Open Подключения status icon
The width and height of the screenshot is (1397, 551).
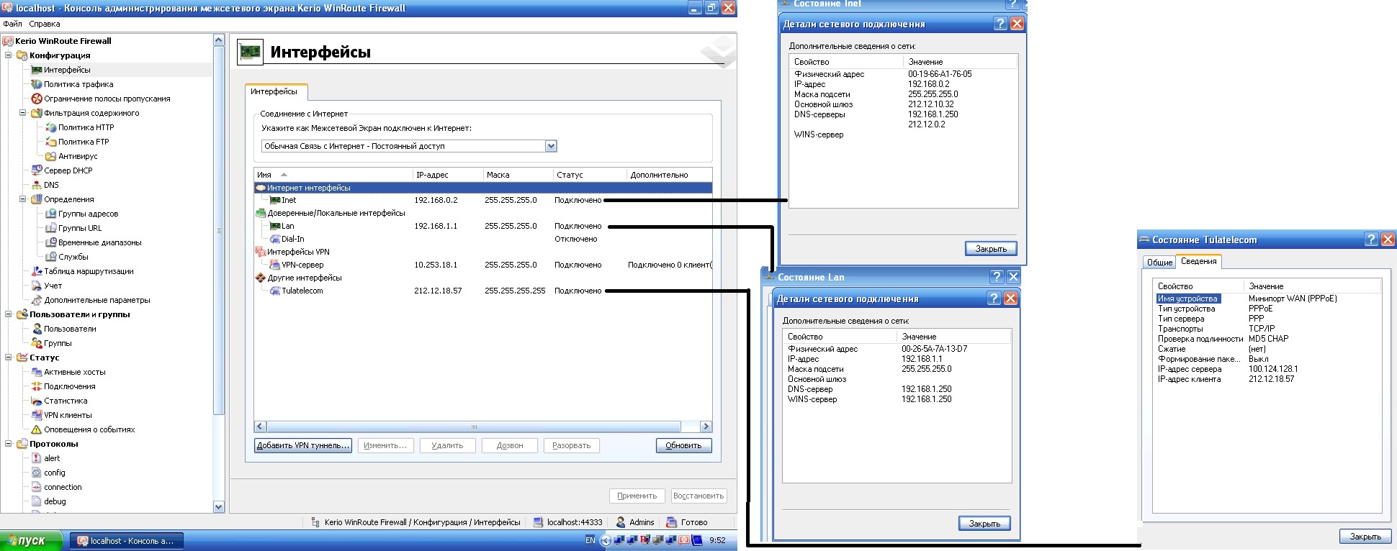(36, 386)
